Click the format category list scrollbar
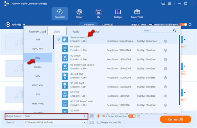This screenshot has height=128, width=197. pyautogui.click(x=54, y=42)
